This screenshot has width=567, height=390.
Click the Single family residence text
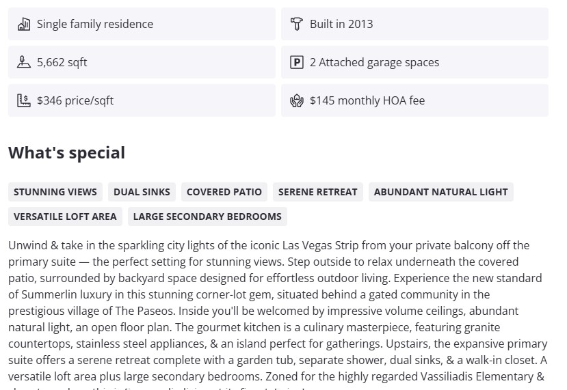click(x=95, y=24)
